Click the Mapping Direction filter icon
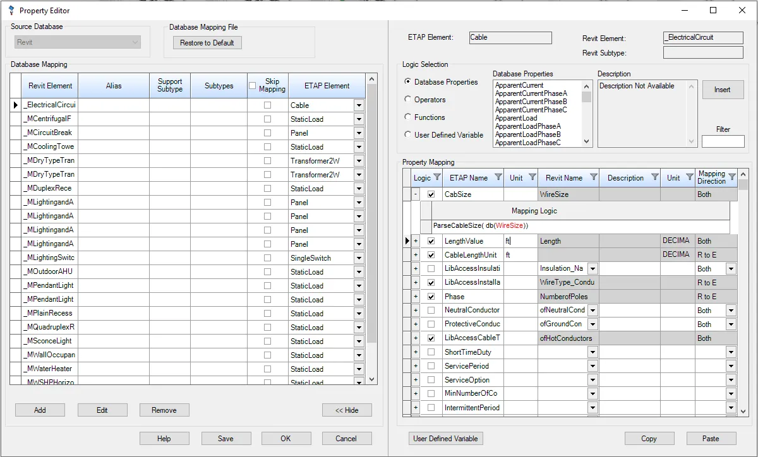 tap(731, 177)
